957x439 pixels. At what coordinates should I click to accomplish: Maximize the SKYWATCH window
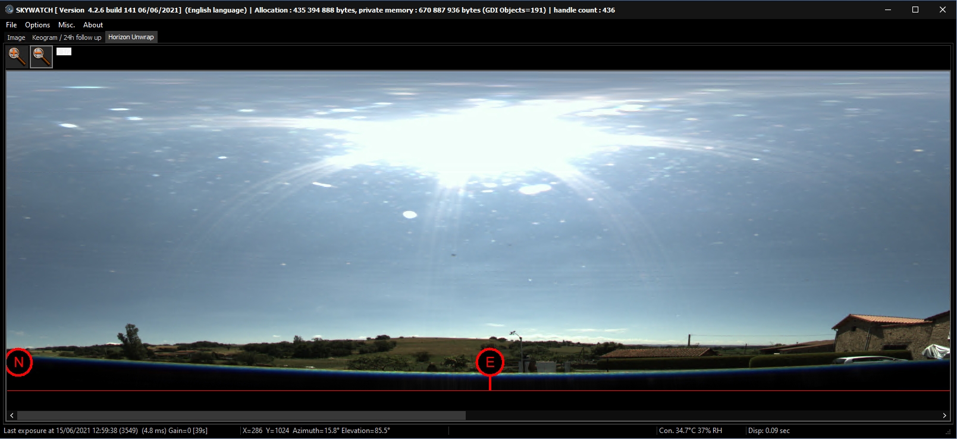tap(915, 10)
